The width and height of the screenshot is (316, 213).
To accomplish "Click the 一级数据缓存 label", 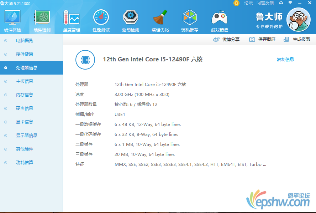I will pos(88,125).
